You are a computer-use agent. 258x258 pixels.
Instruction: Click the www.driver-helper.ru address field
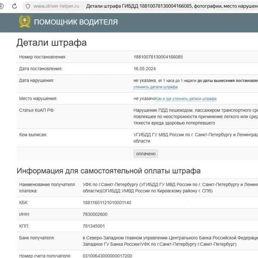point(56,6)
